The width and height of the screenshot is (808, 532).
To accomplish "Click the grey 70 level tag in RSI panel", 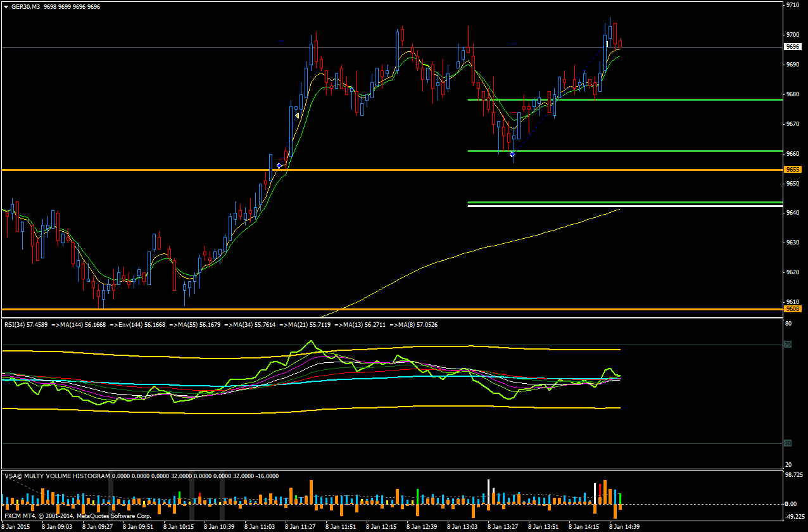I will click(788, 345).
